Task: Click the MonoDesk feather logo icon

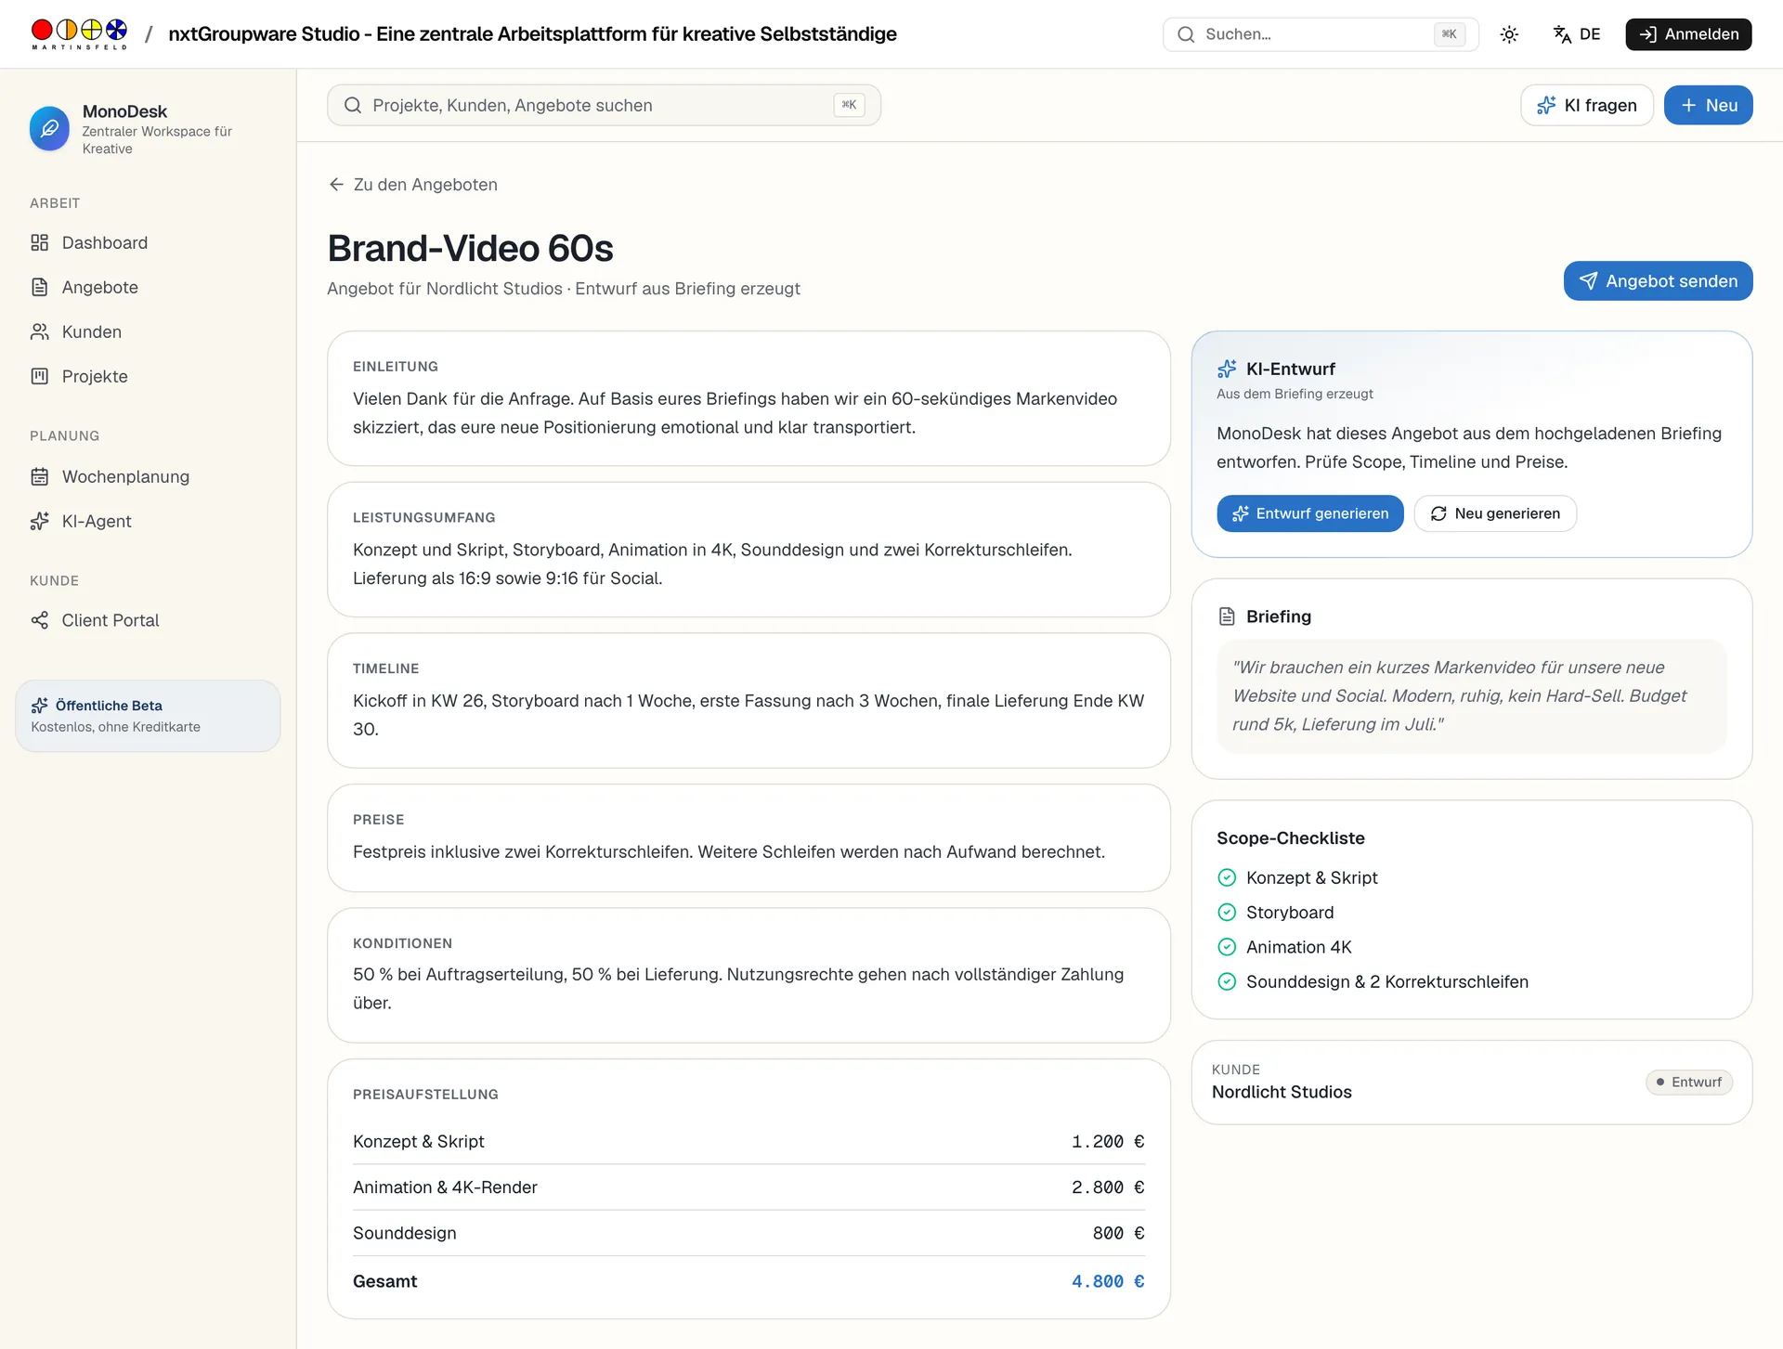Action: pos(49,128)
